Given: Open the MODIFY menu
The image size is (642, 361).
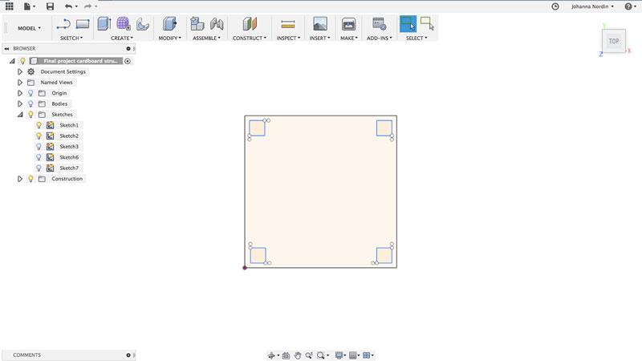Looking at the screenshot, I should coord(169,38).
